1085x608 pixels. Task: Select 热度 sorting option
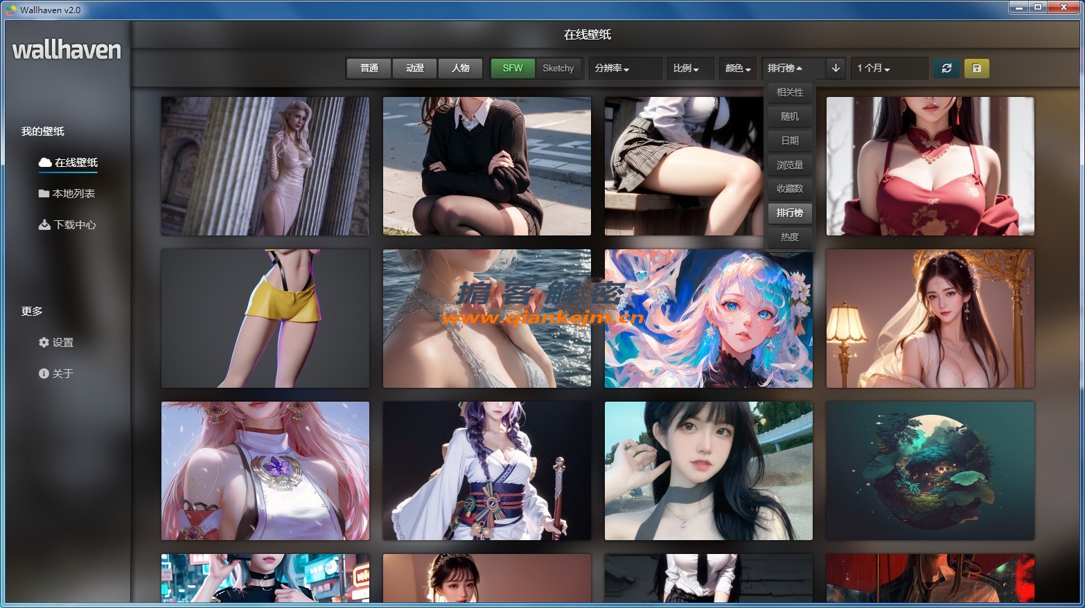coord(790,237)
